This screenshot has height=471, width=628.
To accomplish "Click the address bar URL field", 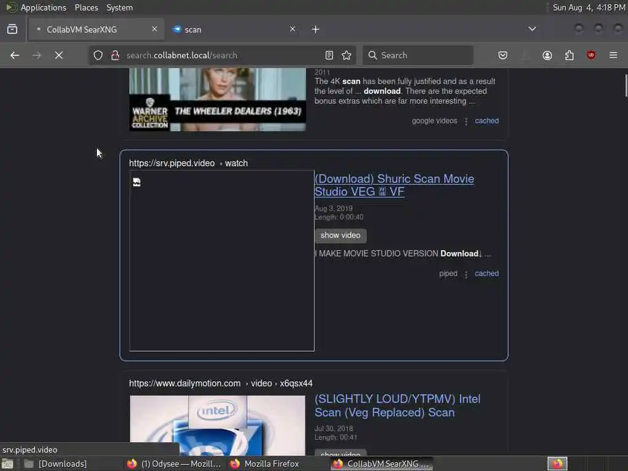I will (222, 55).
